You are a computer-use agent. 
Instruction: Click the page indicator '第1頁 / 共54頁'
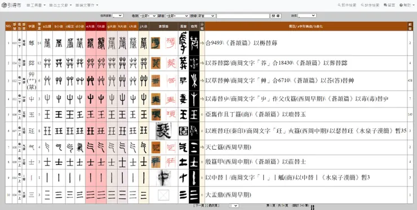click(277, 205)
